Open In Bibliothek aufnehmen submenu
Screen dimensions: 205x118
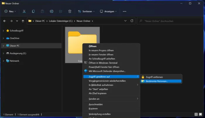(x=111, y=85)
